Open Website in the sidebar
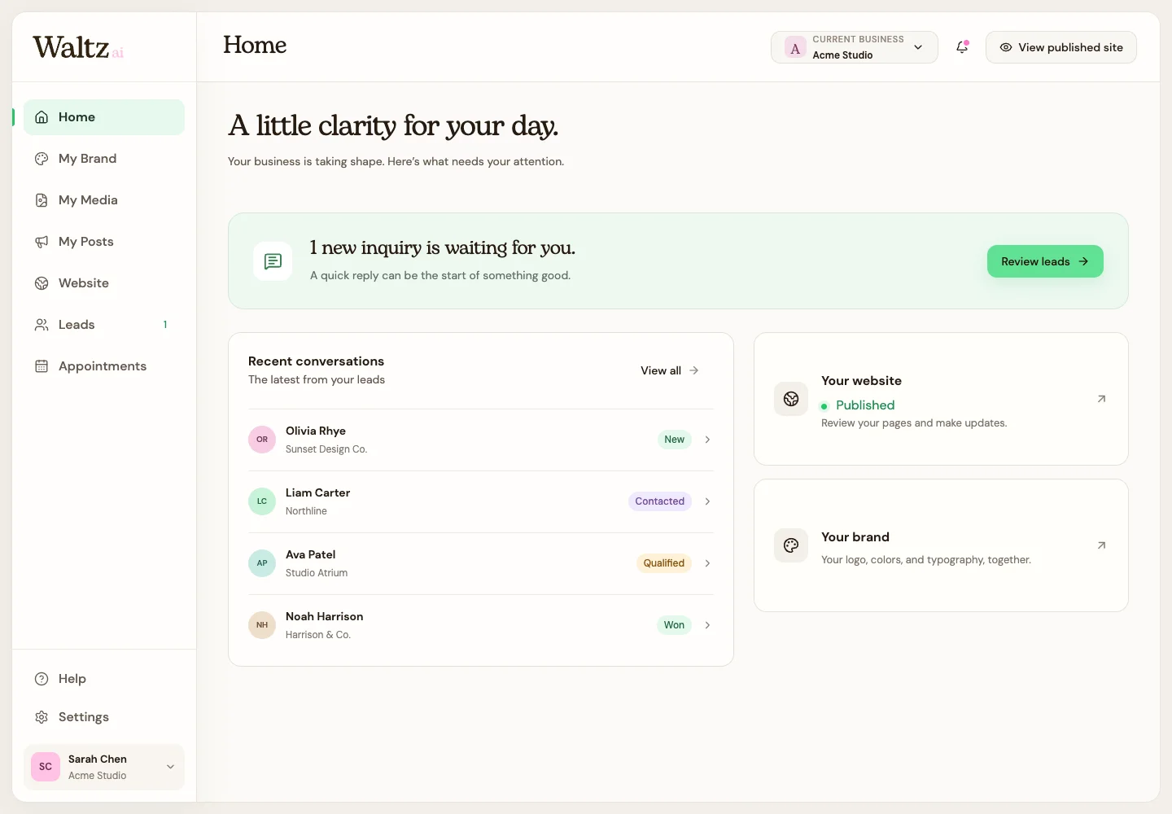This screenshot has width=1172, height=814. click(104, 283)
